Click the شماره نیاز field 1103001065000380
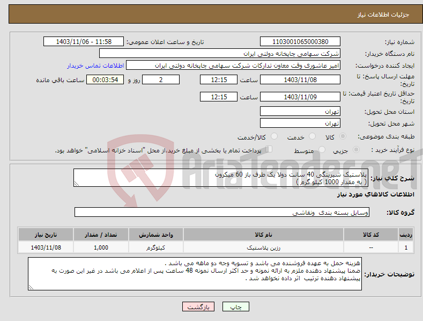This screenshot has height=321, width=423. 300,42
